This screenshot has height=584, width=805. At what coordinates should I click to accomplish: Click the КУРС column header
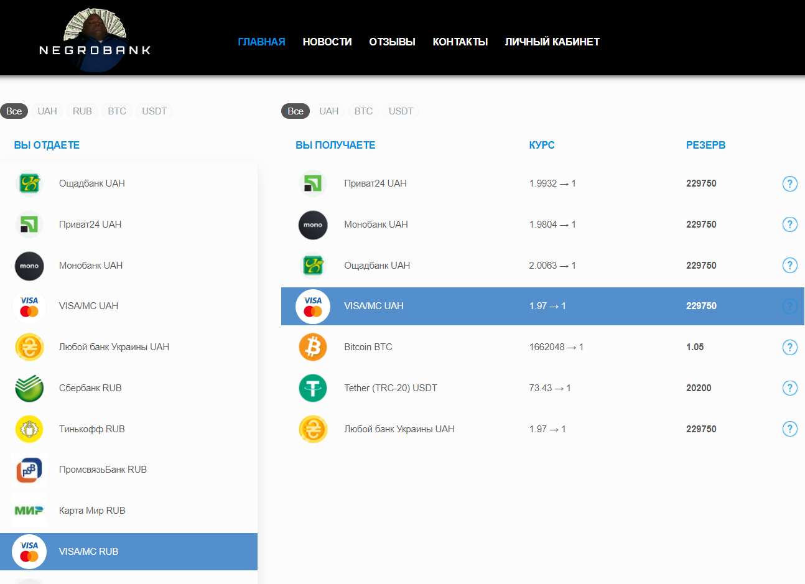542,145
